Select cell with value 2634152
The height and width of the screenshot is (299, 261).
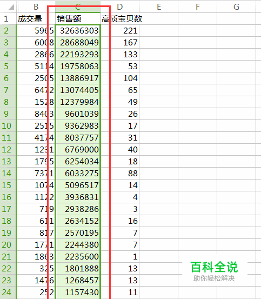click(x=78, y=221)
